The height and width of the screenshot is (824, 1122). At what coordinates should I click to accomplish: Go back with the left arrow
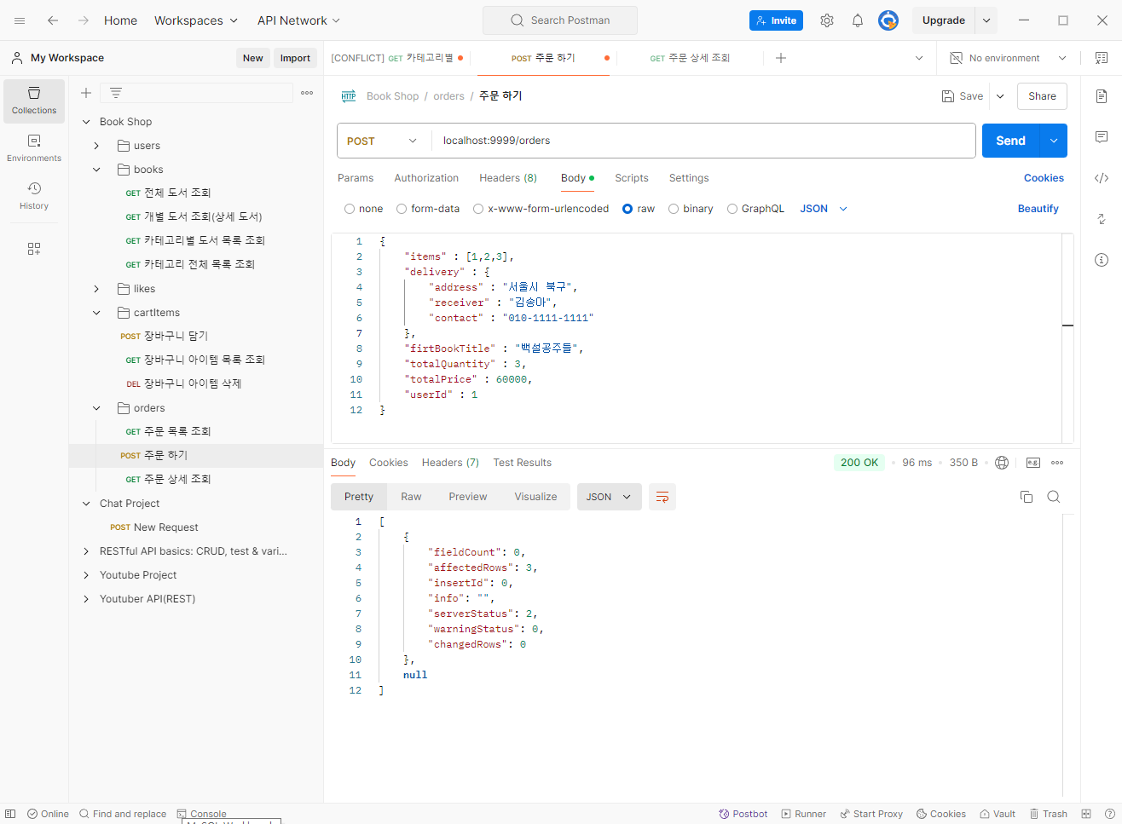(x=53, y=20)
